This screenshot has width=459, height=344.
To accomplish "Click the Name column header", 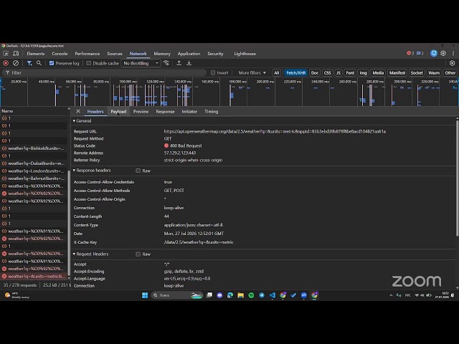I will pyautogui.click(x=34, y=111).
